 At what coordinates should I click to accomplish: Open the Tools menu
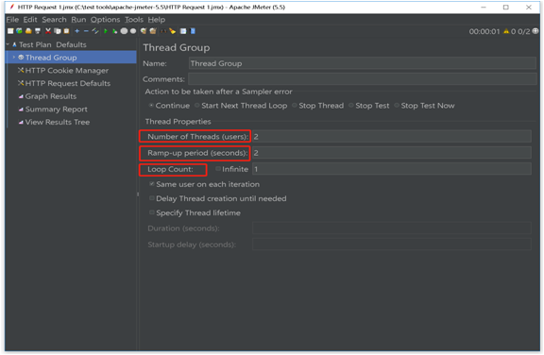pos(134,20)
